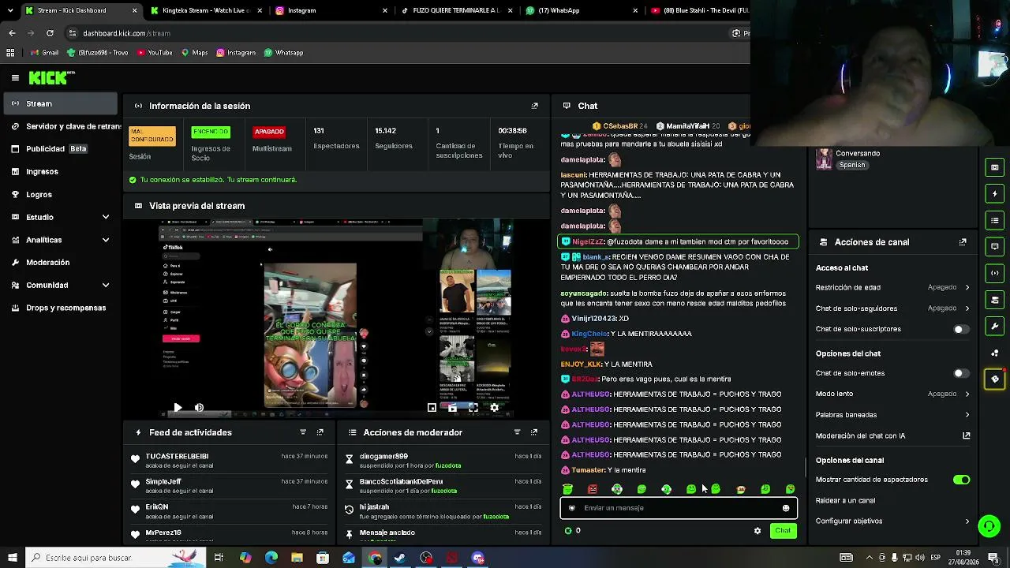Go to Ingresos in the sidebar
This screenshot has width=1010, height=568.
pos(61,171)
